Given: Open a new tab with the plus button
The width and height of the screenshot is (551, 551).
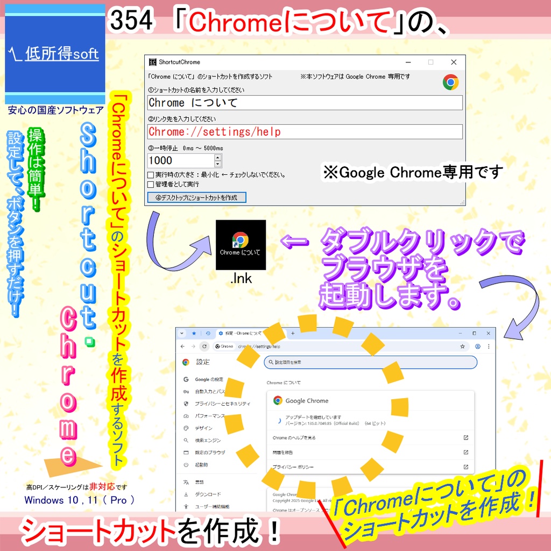Looking at the screenshot, I should (x=293, y=333).
